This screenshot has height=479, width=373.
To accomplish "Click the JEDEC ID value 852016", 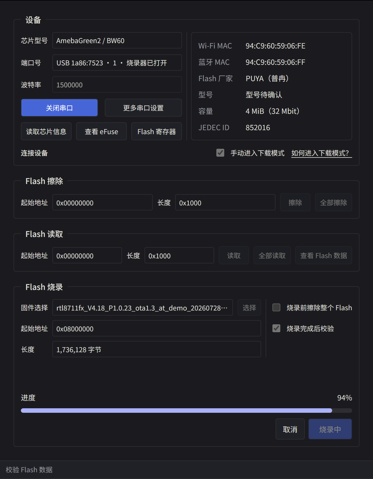I will pyautogui.click(x=258, y=127).
